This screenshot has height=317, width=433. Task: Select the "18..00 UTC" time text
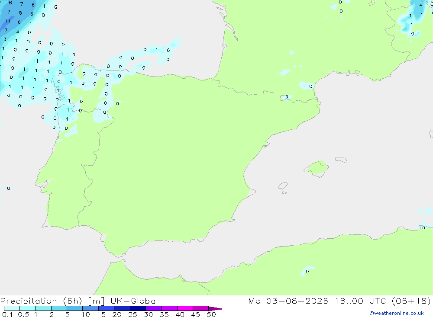pyautogui.click(x=360, y=301)
